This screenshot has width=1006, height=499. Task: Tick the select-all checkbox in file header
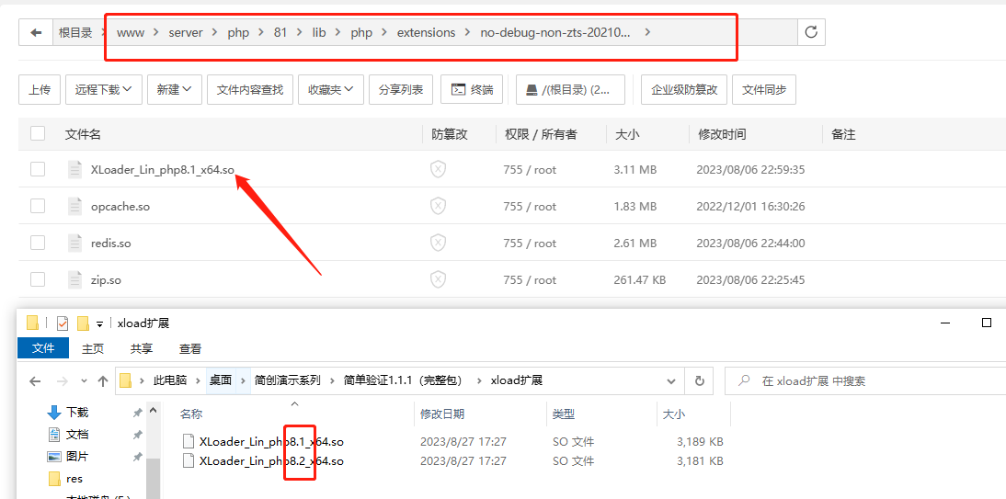coord(38,133)
